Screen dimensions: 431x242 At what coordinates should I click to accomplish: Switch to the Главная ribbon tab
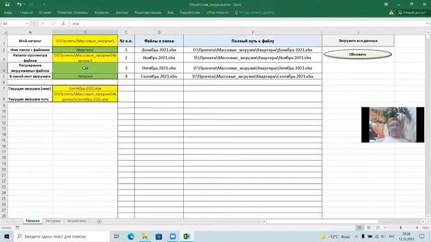coord(26,13)
